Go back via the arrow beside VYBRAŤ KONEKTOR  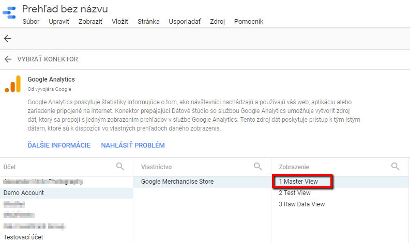8,59
